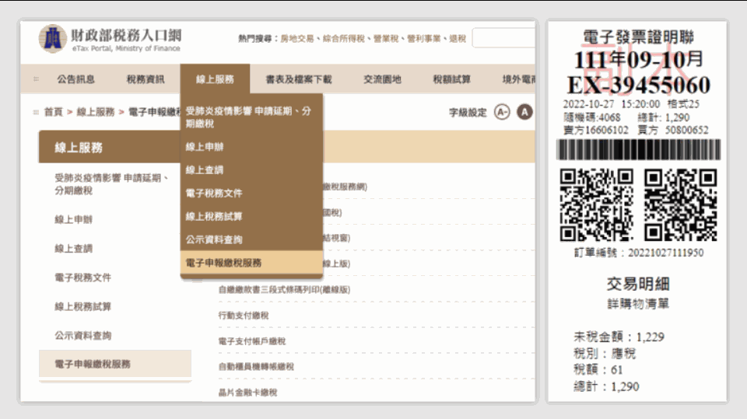The height and width of the screenshot is (419, 747).
Task: Click the 財政部稅務入口網 site title
Action: [126, 35]
